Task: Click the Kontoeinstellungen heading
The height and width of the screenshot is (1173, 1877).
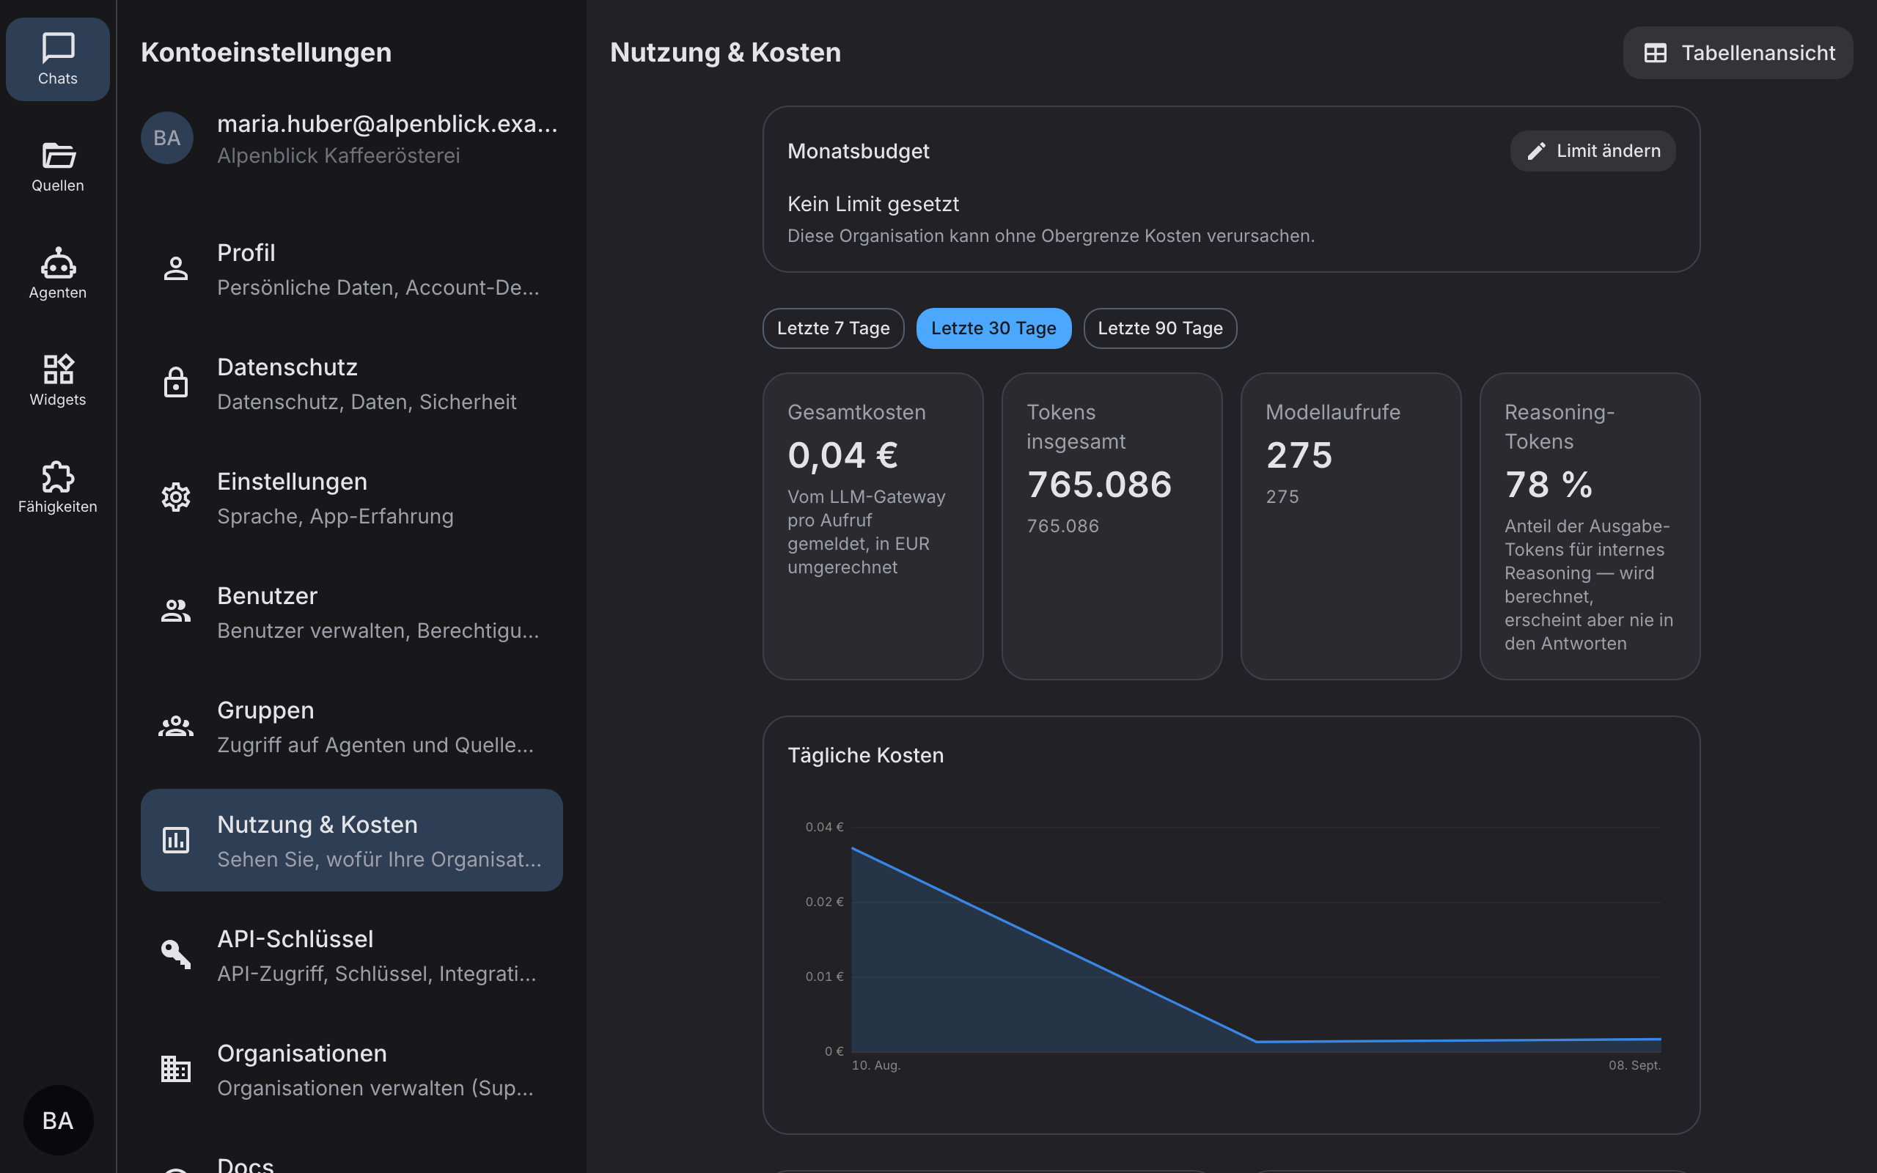Action: coord(266,53)
